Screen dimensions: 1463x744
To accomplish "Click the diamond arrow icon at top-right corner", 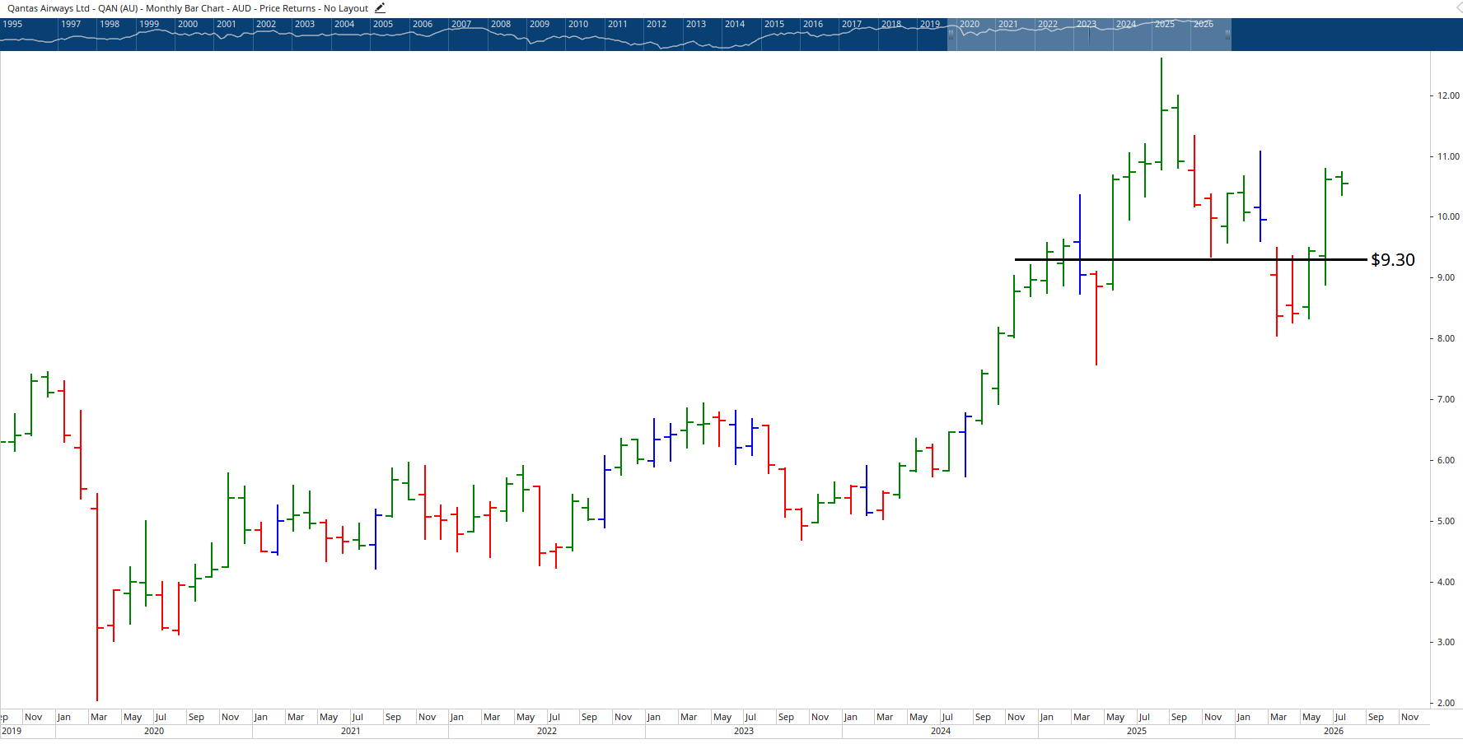I will (1458, 7).
